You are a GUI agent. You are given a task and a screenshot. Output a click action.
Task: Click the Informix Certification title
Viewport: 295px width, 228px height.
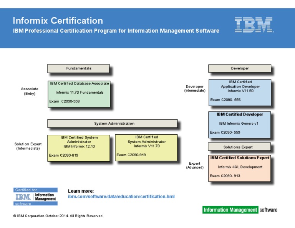tap(58, 20)
